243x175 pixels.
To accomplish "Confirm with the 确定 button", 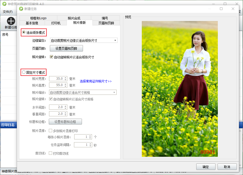I will (206, 167).
